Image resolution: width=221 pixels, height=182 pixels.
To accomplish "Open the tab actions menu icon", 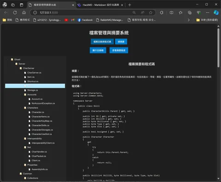I will click(x=22, y=5).
